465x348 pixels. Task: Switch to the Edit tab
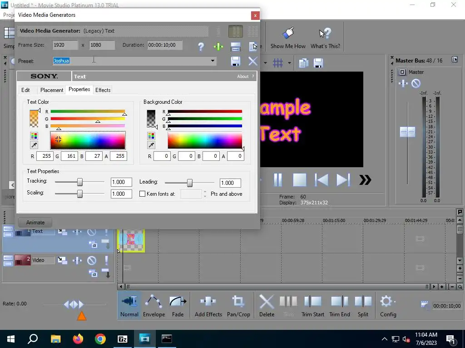[25, 90]
